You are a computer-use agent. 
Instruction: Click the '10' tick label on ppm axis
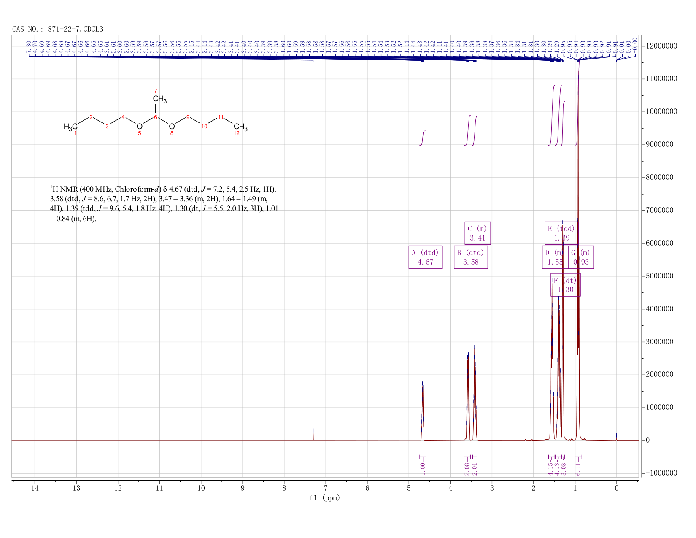[x=201, y=488]
